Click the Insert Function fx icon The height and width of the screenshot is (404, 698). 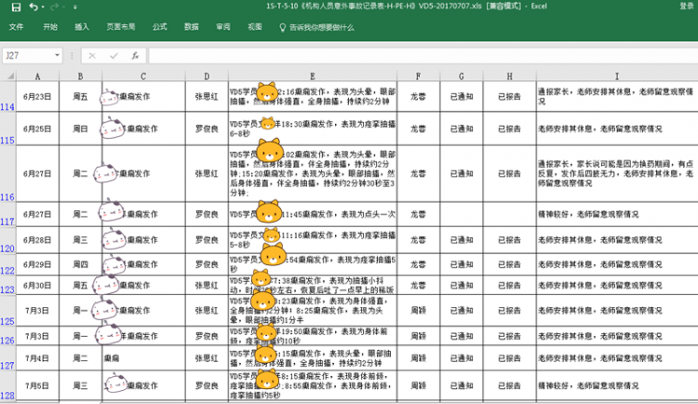tap(134, 56)
